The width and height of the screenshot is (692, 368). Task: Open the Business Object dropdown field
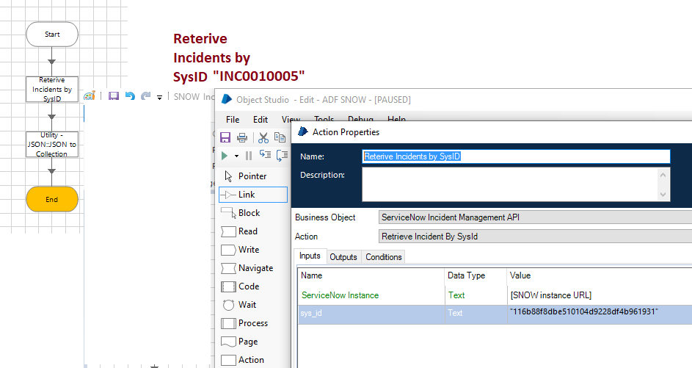[x=535, y=217]
